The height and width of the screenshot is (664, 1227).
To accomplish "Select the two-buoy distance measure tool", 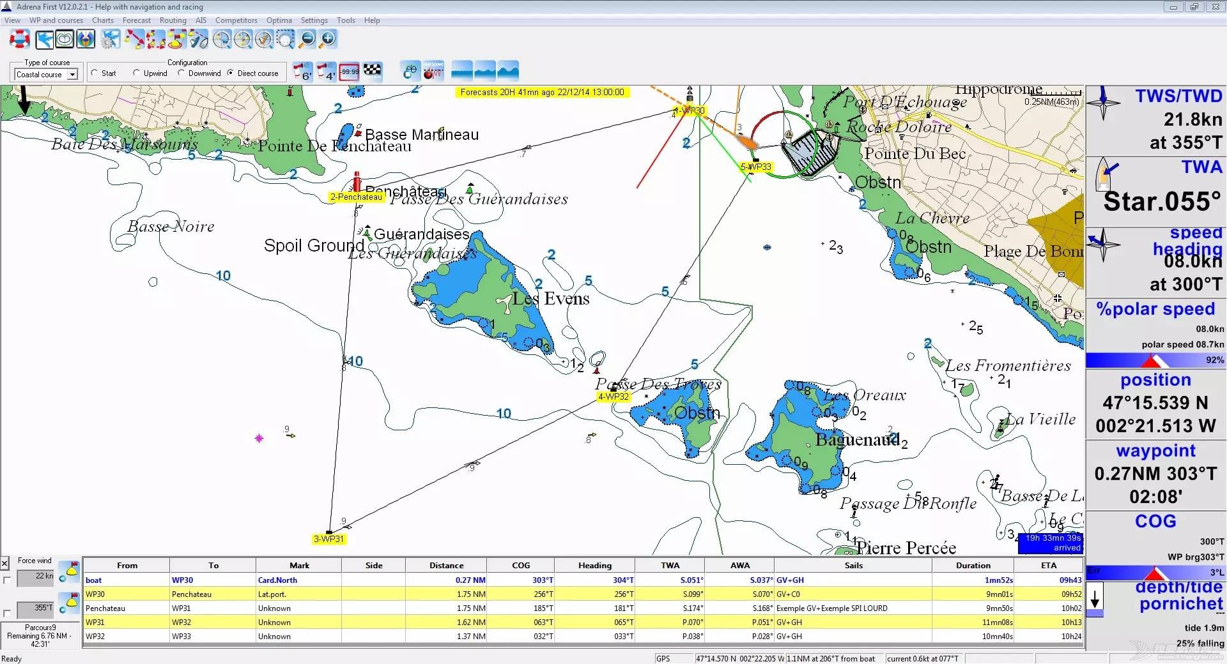I will click(x=134, y=40).
